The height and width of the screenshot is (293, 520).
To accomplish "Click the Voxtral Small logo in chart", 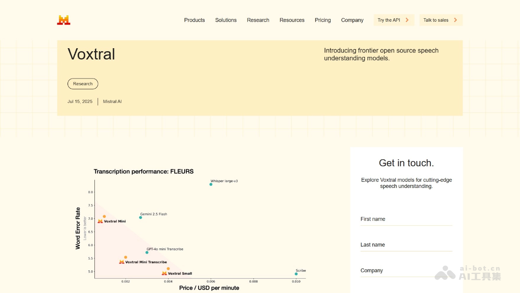I will 164,273.
